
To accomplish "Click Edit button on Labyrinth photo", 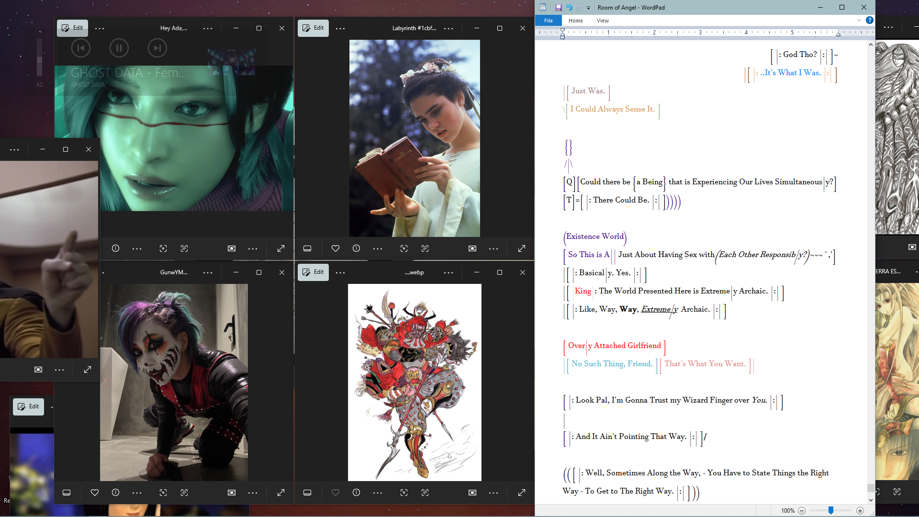I will coord(313,28).
